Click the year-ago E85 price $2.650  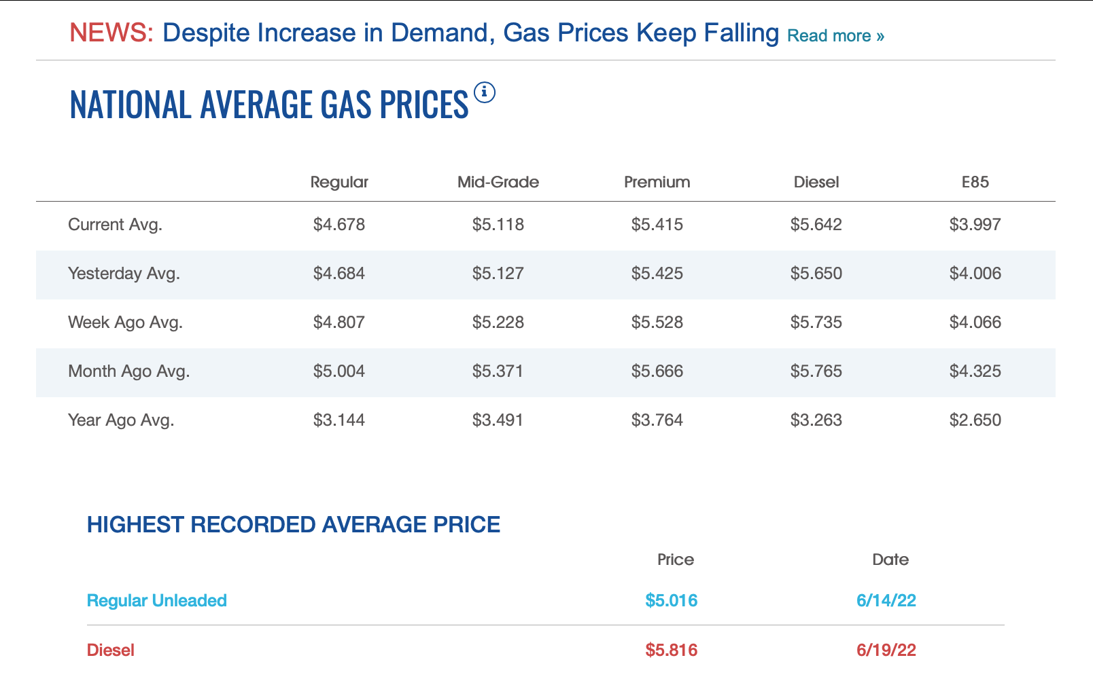tap(975, 420)
